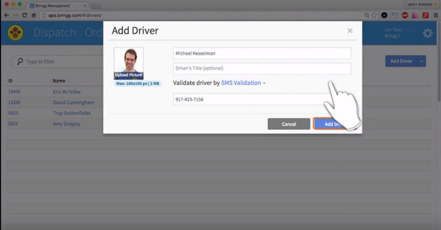Open the David Cunningham driver link
This screenshot has height=230, width=441.
click(73, 102)
